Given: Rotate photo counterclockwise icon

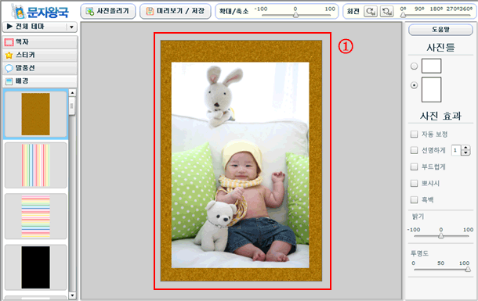Looking at the screenshot, I should [386, 12].
